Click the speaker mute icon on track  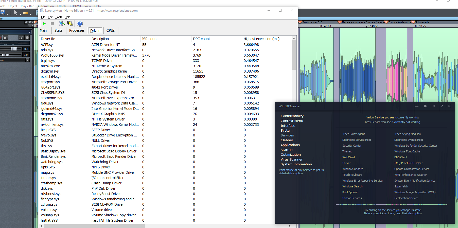[x=5, y=38]
